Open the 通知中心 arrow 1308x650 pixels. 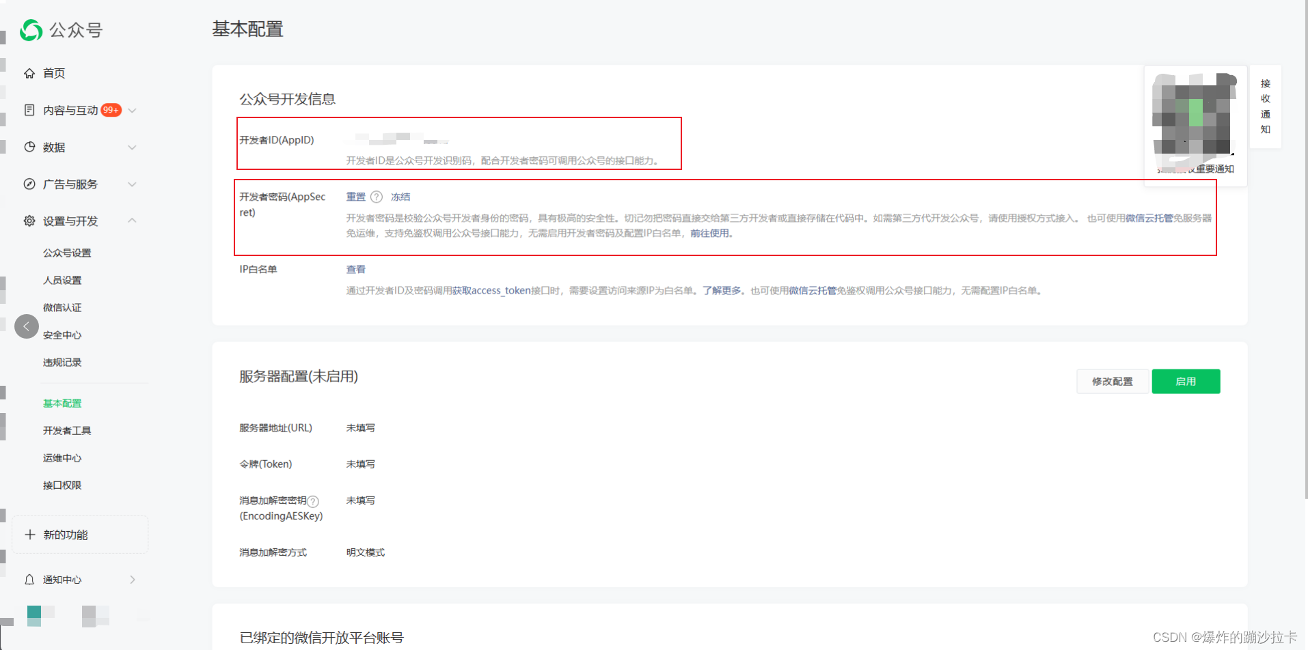(133, 580)
